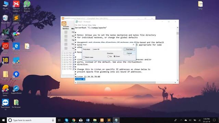Open the Mail app from the taskbar

(81, 120)
